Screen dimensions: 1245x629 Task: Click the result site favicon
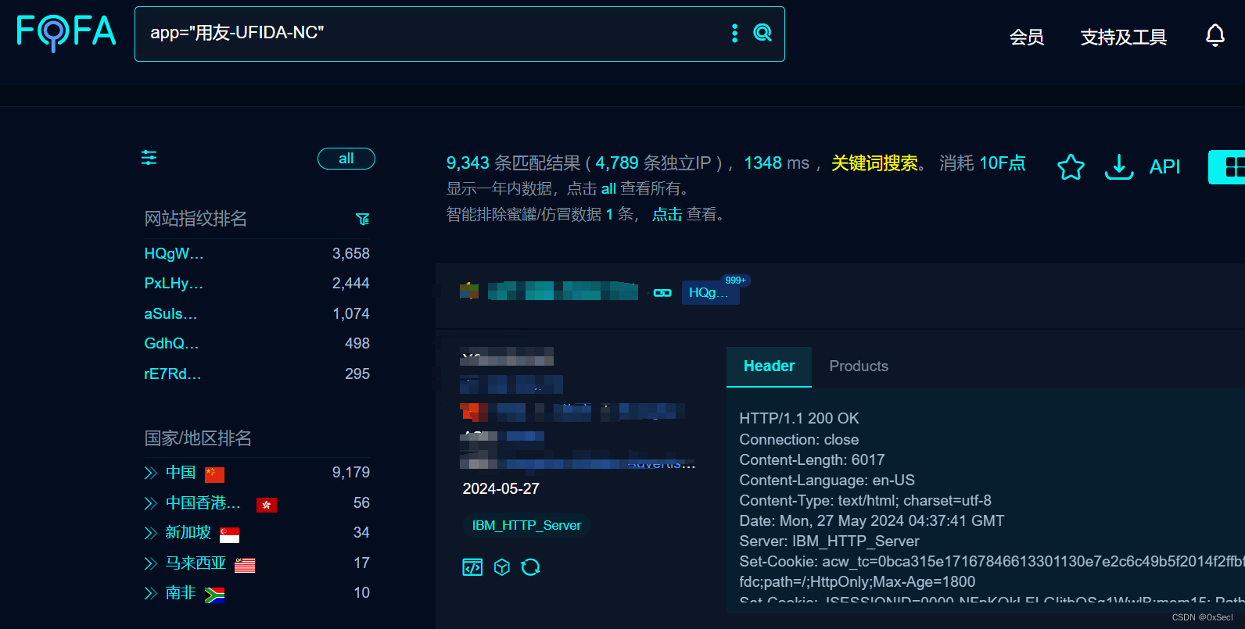pyautogui.click(x=469, y=291)
